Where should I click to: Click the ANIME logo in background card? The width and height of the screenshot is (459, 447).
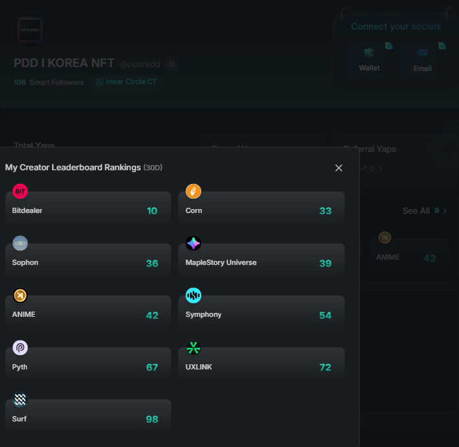tap(385, 237)
